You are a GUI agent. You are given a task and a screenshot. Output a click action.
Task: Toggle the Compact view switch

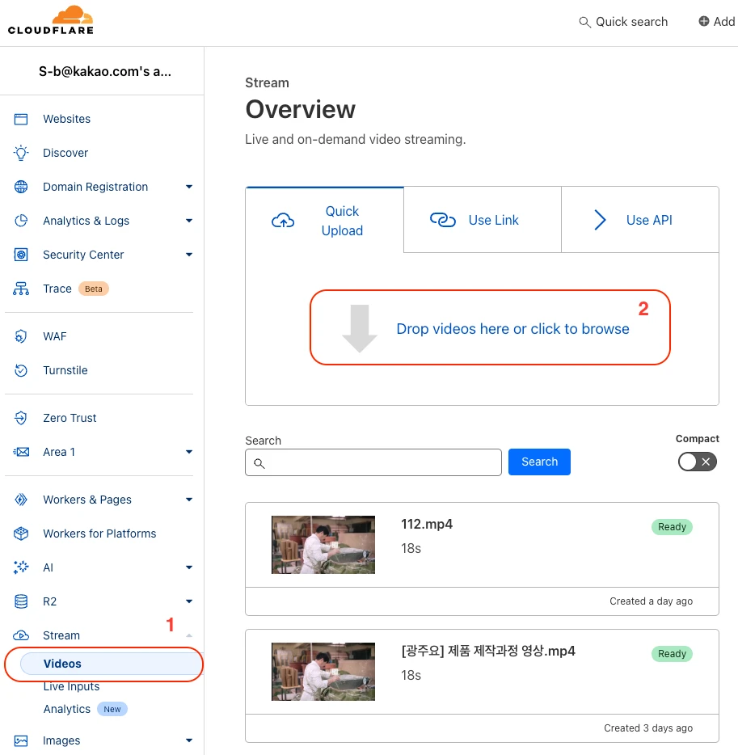[x=697, y=462]
